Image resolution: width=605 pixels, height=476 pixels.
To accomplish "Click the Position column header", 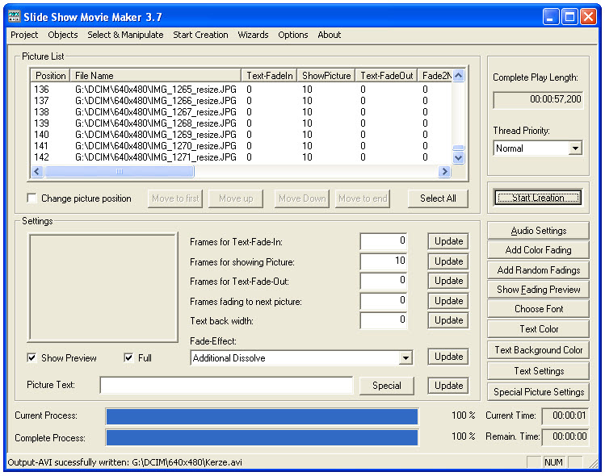I will pyautogui.click(x=51, y=76).
